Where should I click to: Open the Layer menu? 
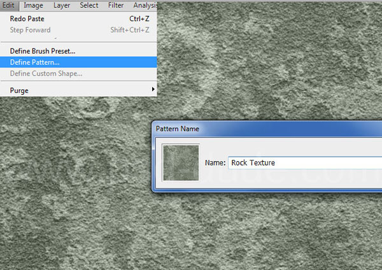tap(62, 5)
